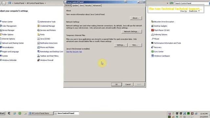Open Network and Sharing Center
The width and height of the screenshot is (210, 118).
[12, 43]
